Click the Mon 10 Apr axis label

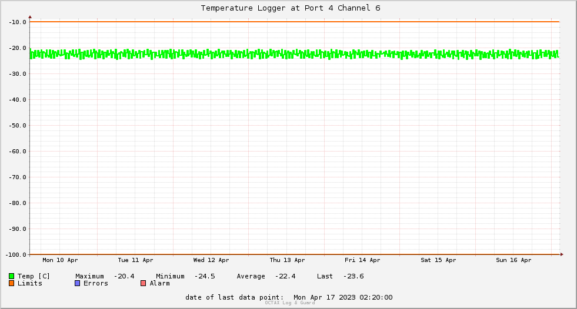pyautogui.click(x=60, y=260)
